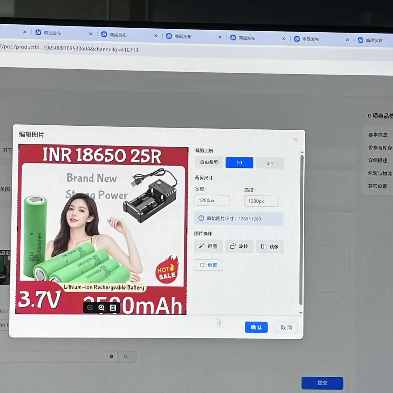Reset edits with 重置 button

(208, 265)
